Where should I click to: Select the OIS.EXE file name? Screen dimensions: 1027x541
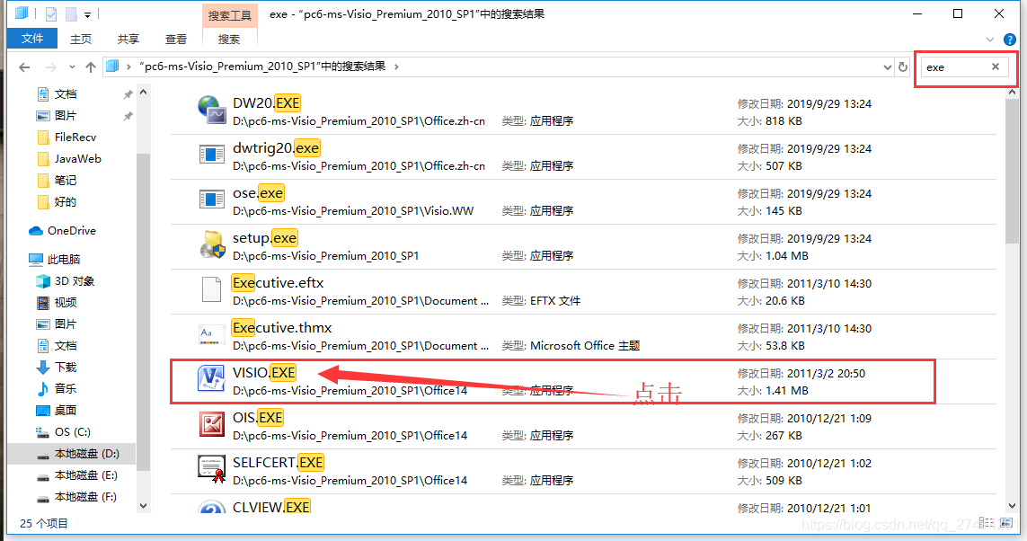point(257,417)
